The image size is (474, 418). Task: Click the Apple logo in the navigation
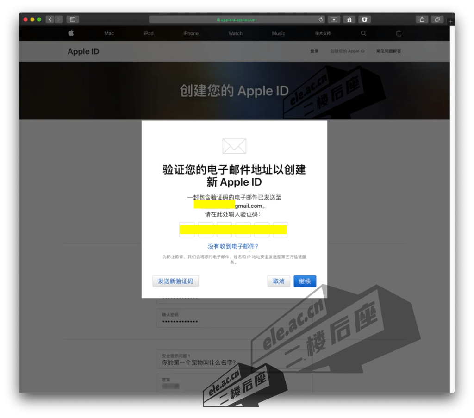tap(71, 33)
